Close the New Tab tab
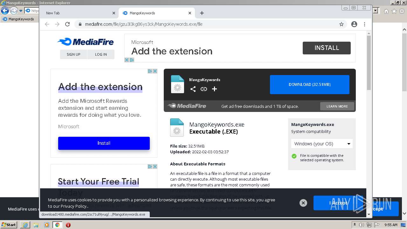The height and width of the screenshot is (229, 407). point(114,13)
